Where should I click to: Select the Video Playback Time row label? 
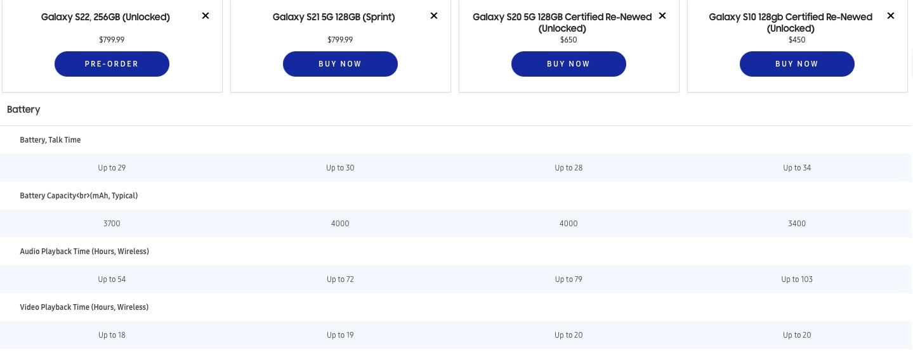(x=84, y=307)
